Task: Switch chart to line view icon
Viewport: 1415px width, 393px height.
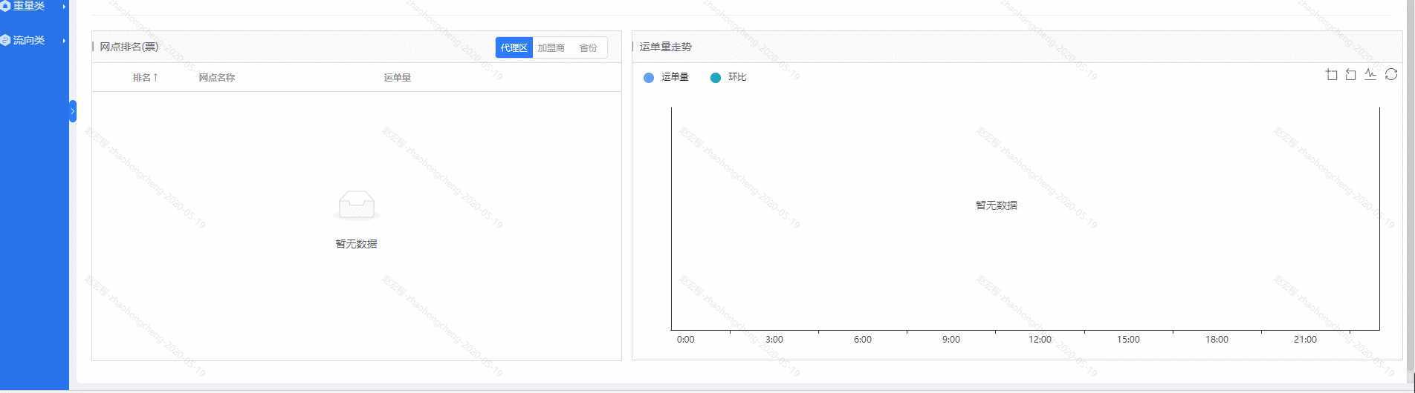Action: 1370,75
